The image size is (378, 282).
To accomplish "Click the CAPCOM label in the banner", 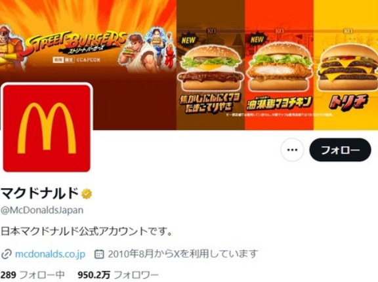I will pos(88,60).
